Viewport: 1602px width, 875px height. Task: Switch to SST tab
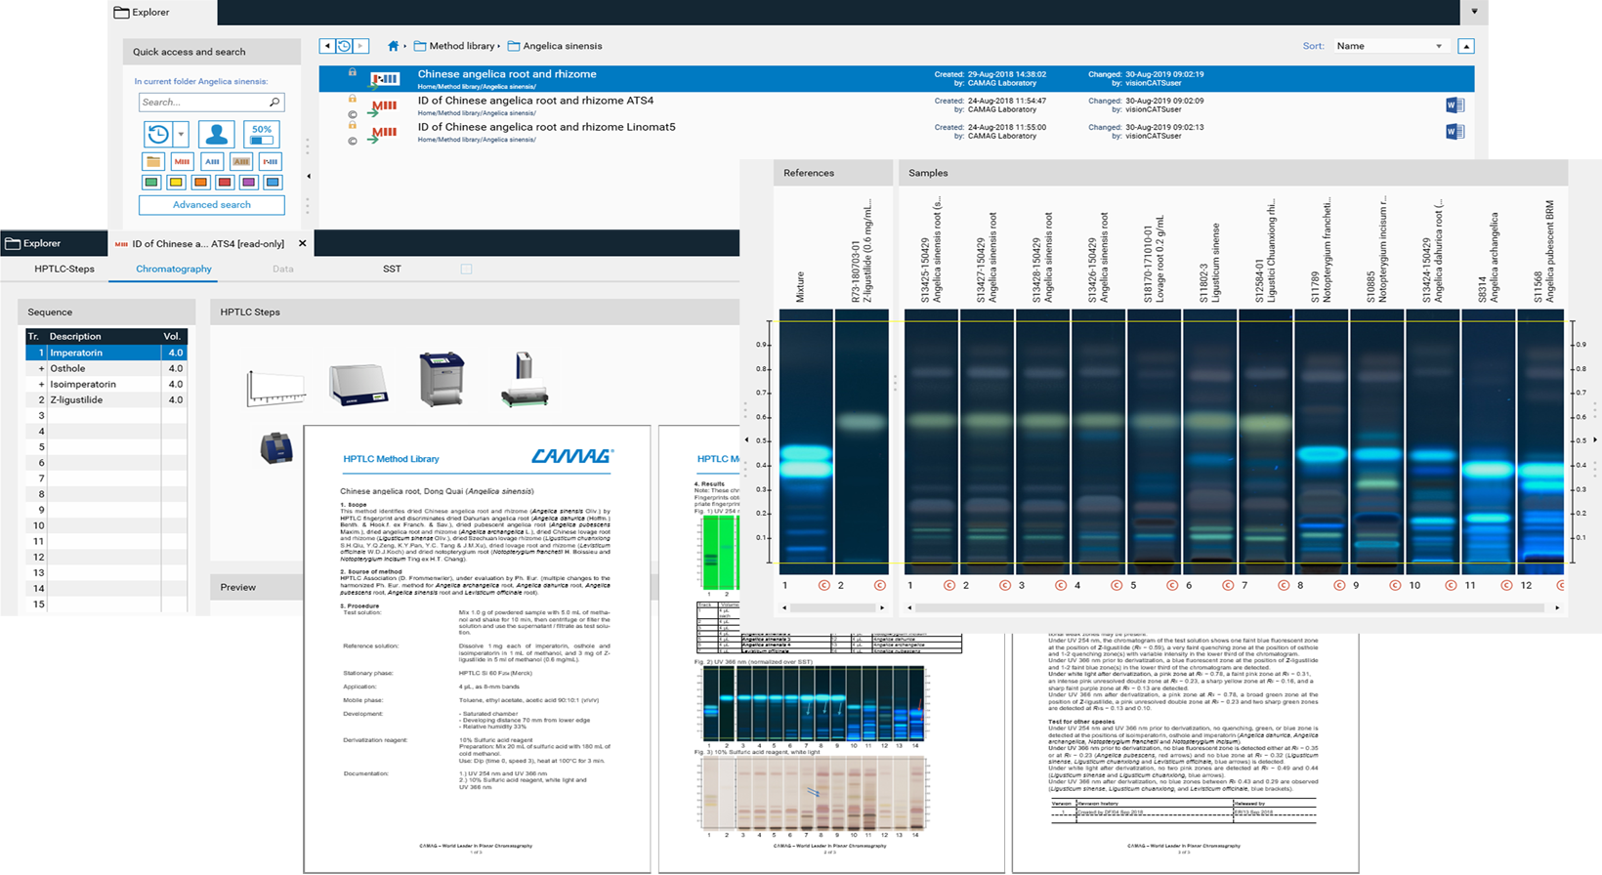(x=392, y=269)
